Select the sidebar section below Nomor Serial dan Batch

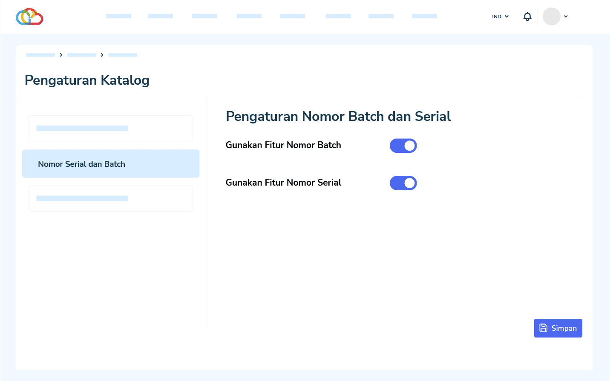click(x=110, y=198)
